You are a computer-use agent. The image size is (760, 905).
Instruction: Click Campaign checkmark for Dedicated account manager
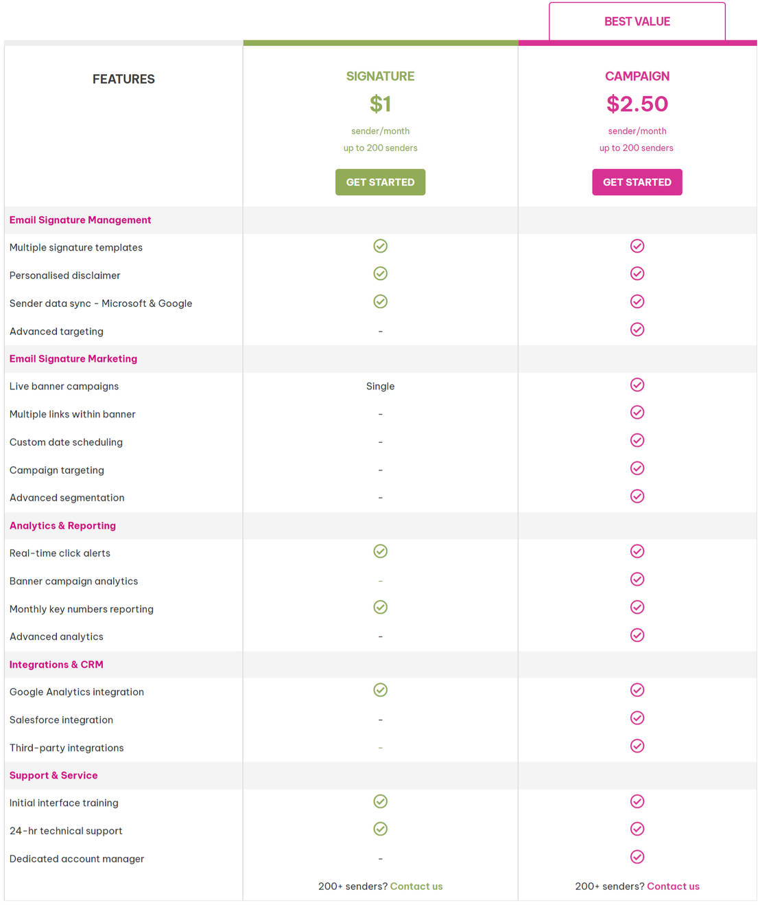pos(637,857)
